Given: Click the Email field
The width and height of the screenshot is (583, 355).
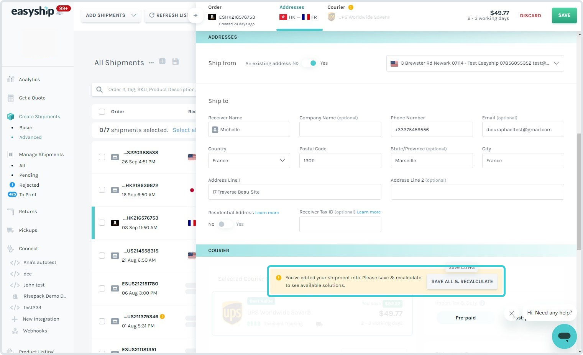Looking at the screenshot, I should [x=523, y=130].
